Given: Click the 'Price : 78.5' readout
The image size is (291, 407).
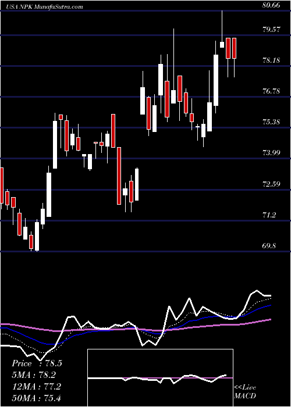Looking at the screenshot, I should (37, 363).
